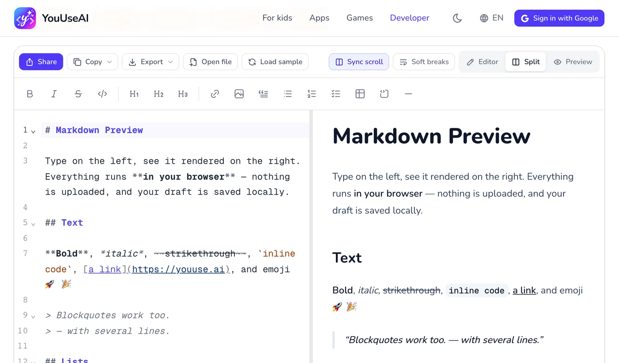Viewport: 619px width, 363px height.
Task: Open the Copy dropdown menu
Action: tap(92, 62)
